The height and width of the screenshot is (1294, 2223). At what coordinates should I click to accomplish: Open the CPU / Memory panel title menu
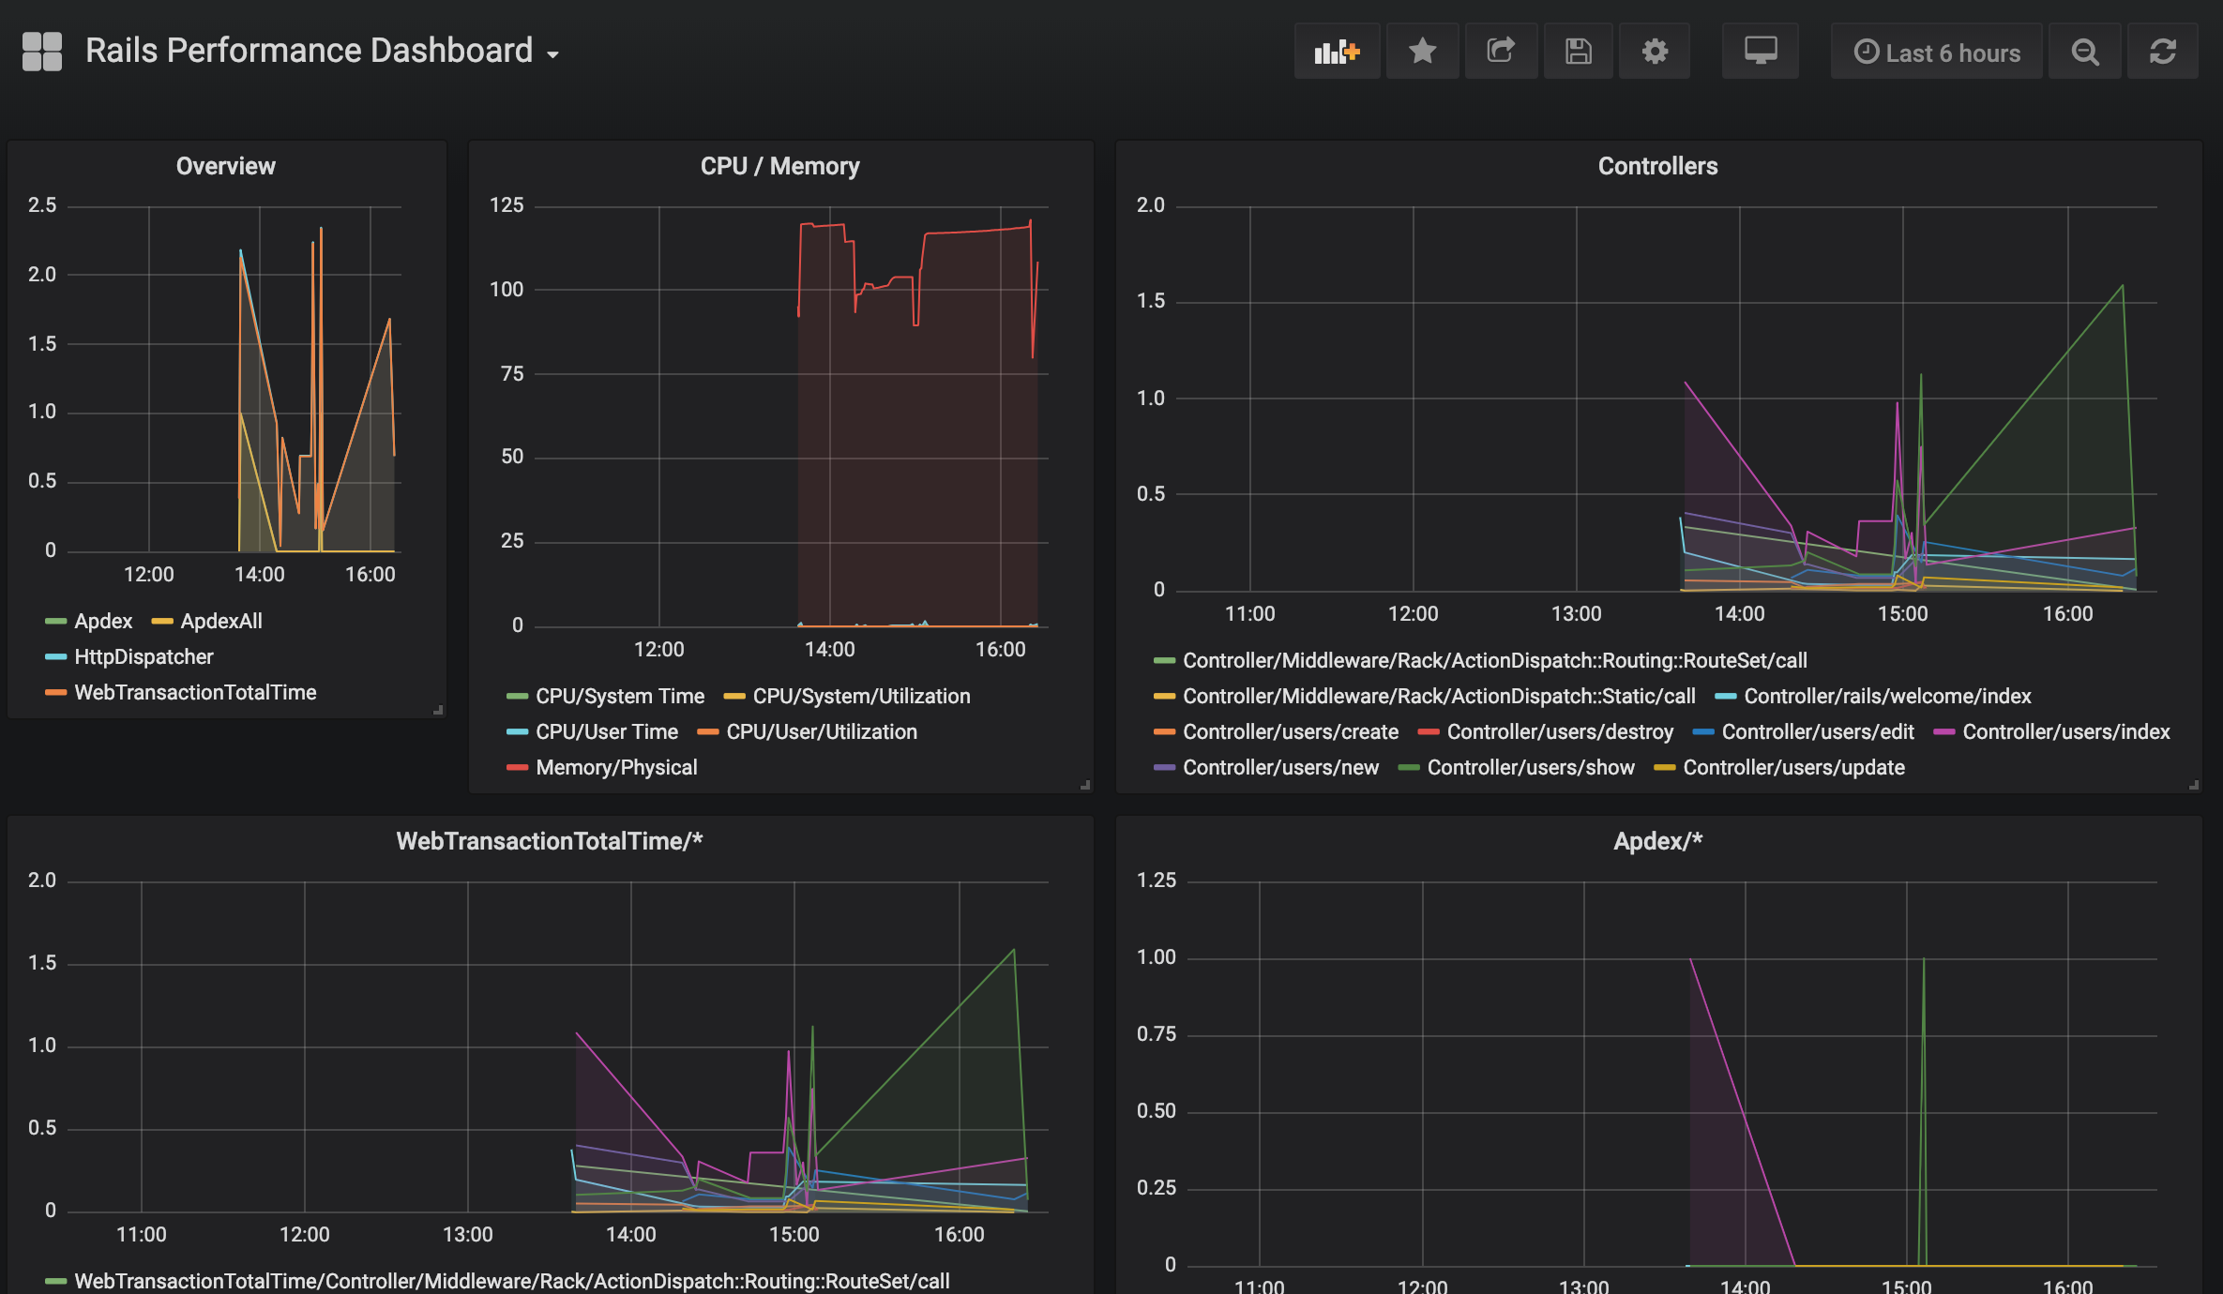pyautogui.click(x=779, y=167)
